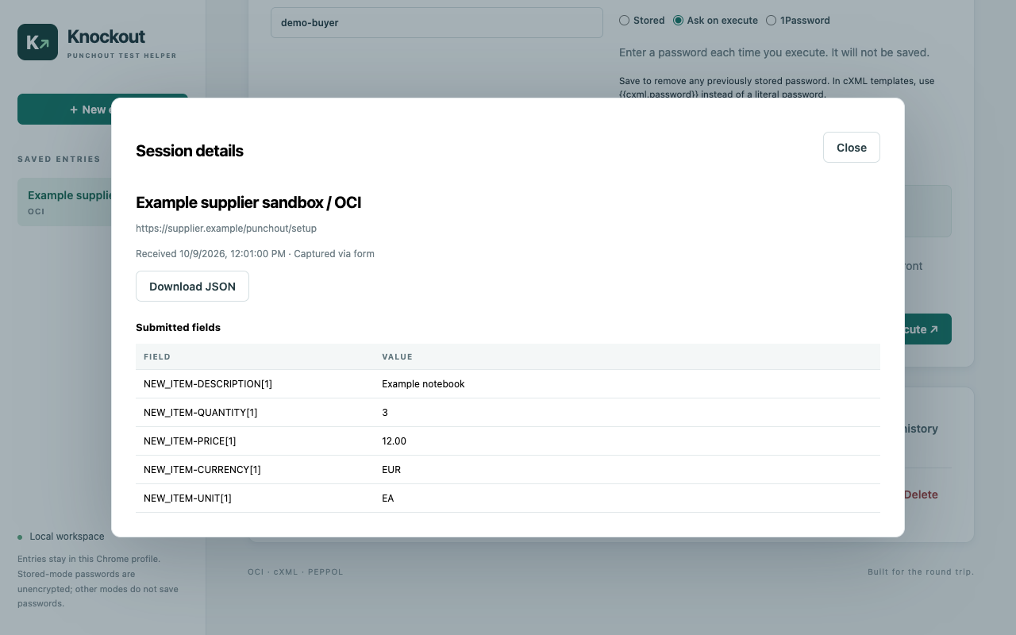Close the Session details dialog

click(x=852, y=148)
